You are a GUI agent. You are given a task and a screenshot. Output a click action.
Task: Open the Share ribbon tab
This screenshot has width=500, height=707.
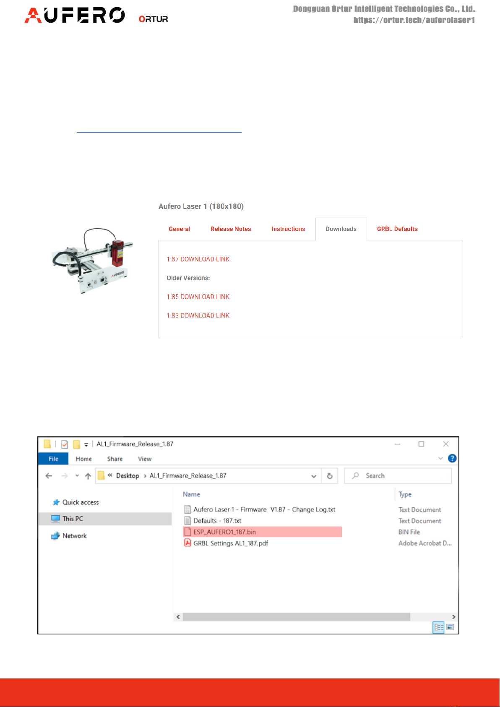point(115,459)
